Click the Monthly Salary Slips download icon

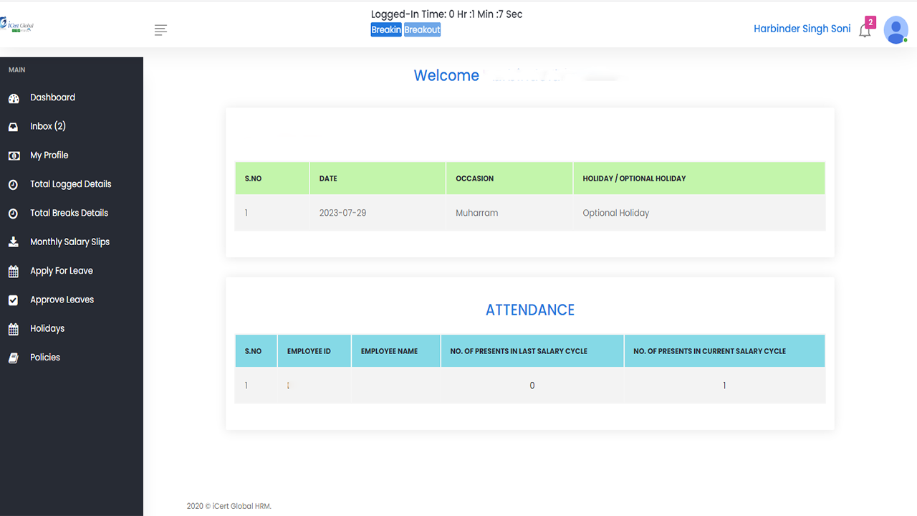[14, 242]
